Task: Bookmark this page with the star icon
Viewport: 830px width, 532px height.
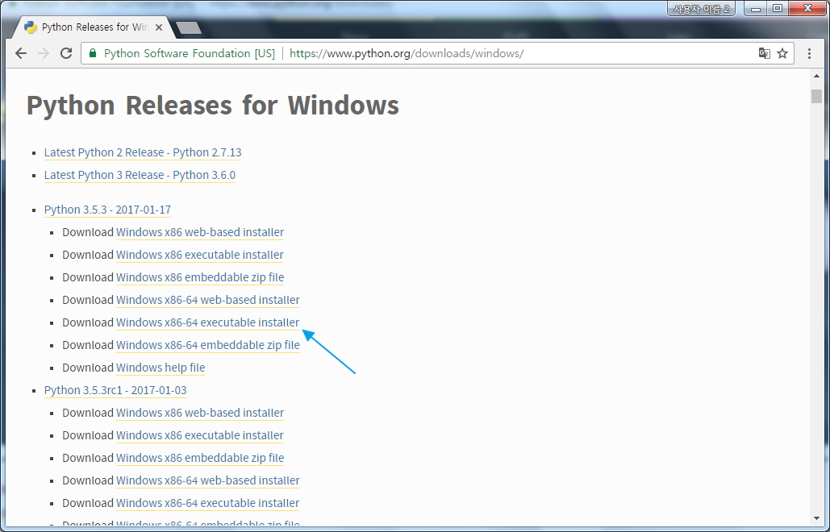Action: coord(782,53)
